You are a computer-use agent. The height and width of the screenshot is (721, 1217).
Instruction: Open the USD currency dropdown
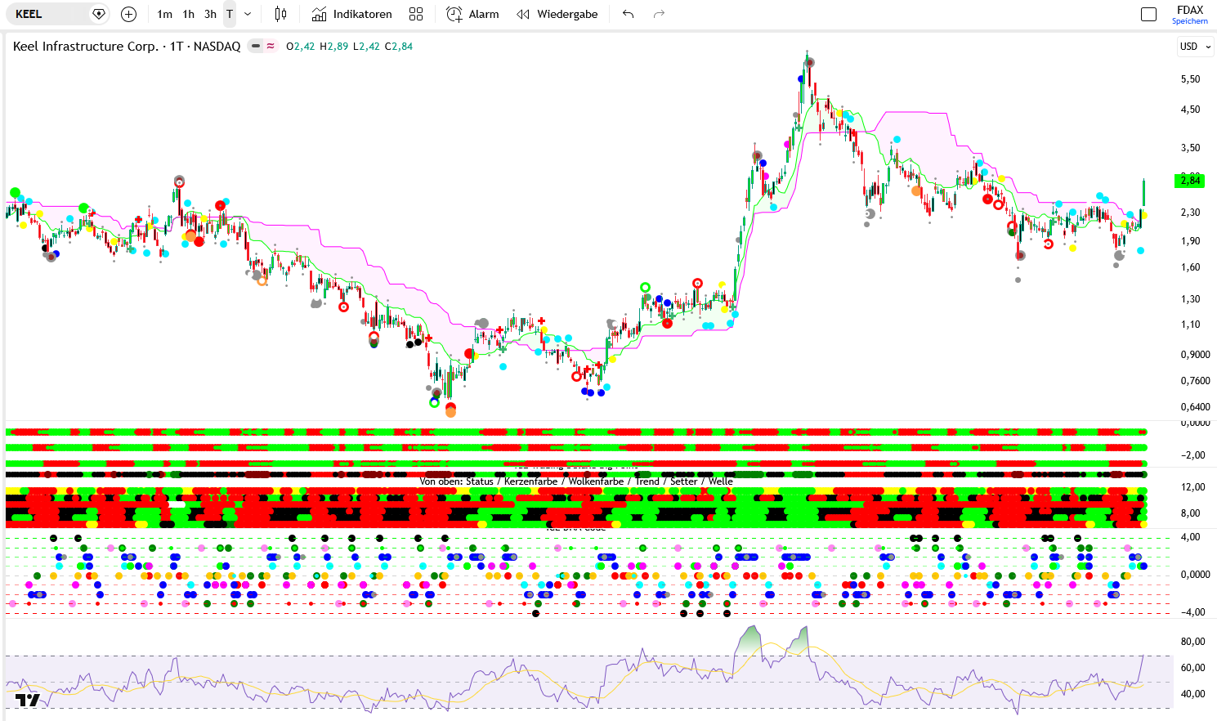(x=1194, y=47)
